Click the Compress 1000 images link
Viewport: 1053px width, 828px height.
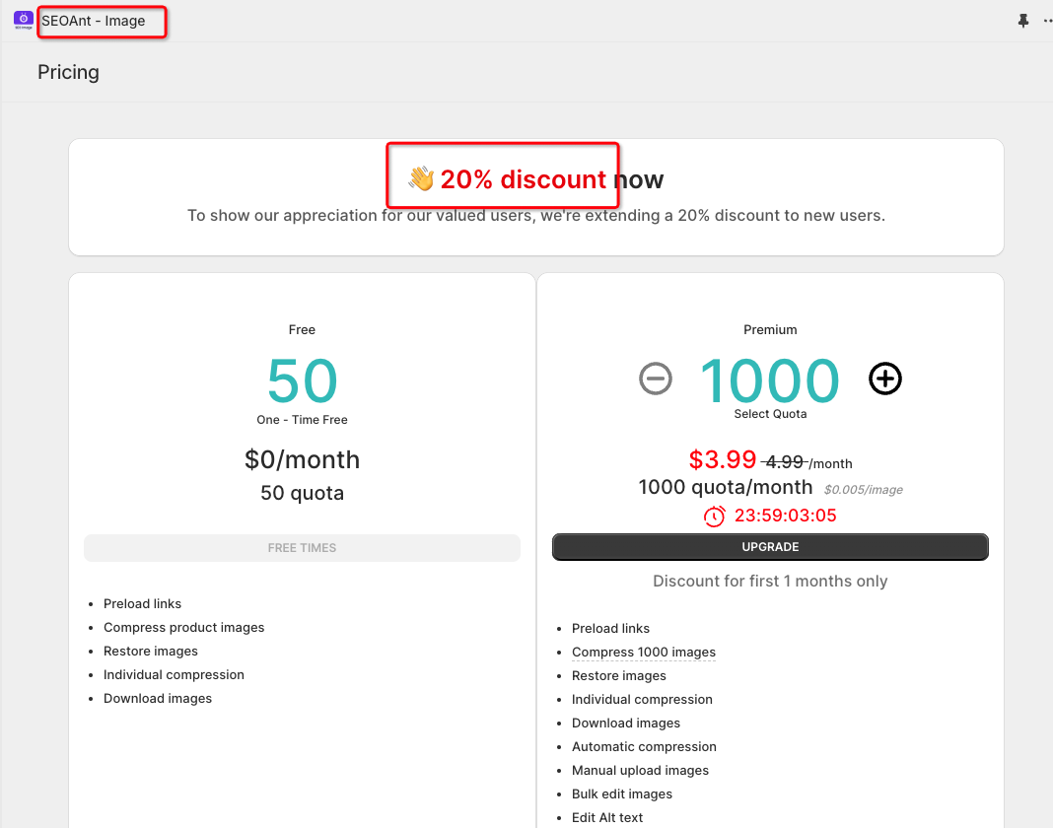tap(644, 653)
